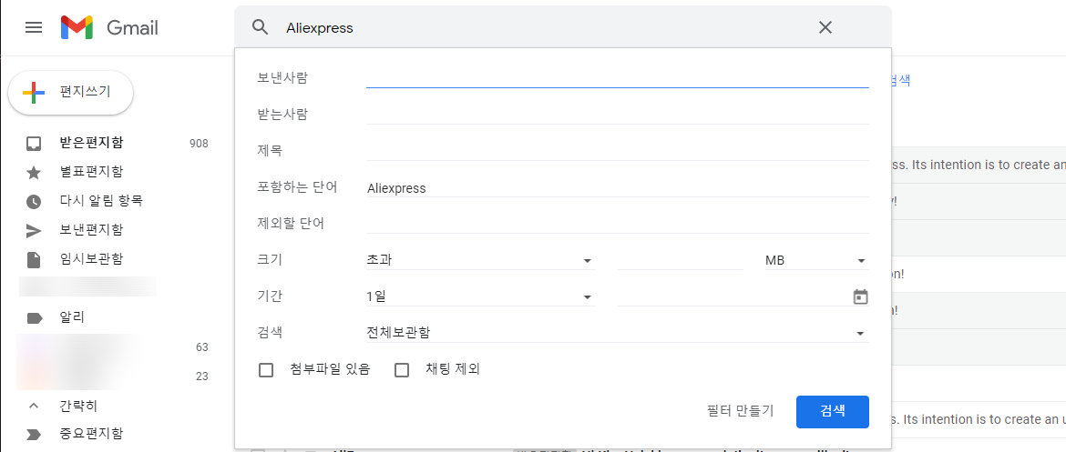Click the 23 label count

(202, 377)
